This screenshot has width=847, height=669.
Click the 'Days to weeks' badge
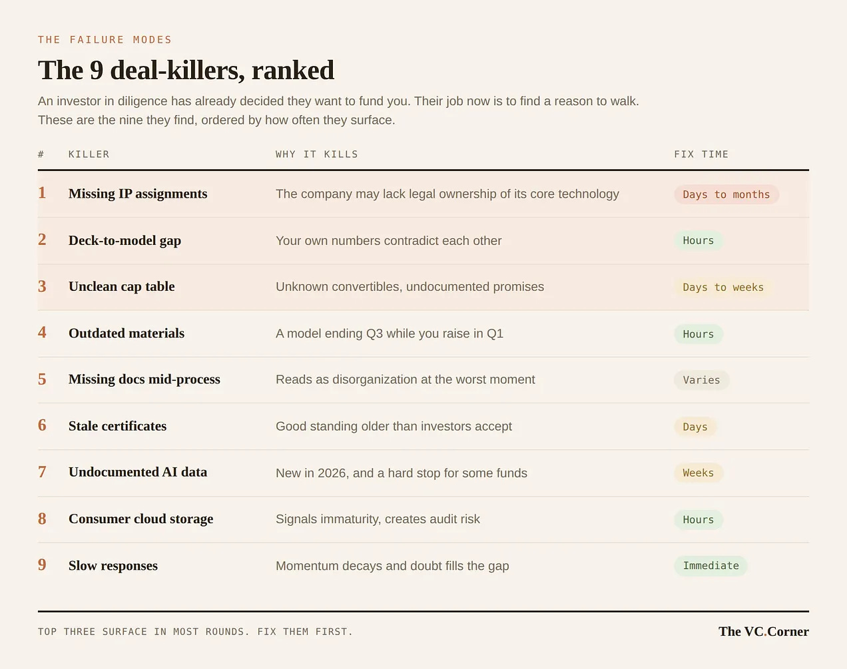(723, 287)
